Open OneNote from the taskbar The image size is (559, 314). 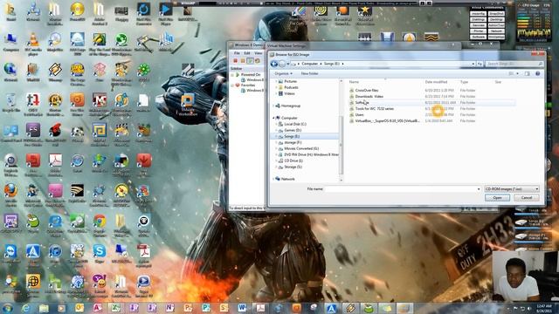pyautogui.click(x=170, y=308)
